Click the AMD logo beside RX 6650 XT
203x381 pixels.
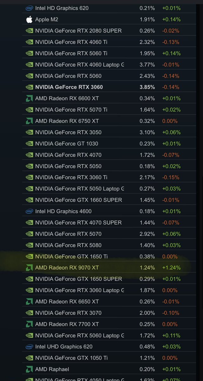click(x=29, y=302)
